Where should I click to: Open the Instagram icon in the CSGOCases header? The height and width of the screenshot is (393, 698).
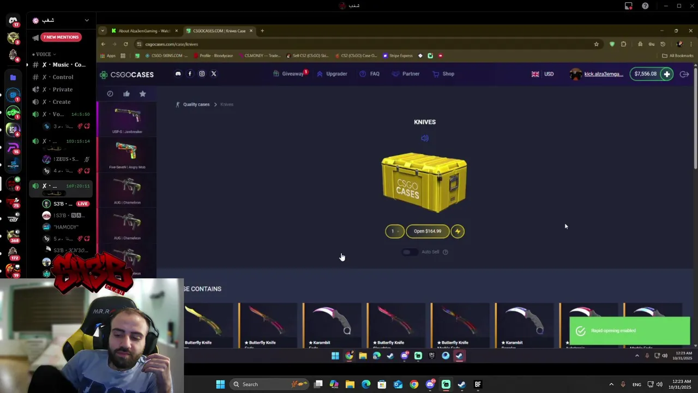202,74
